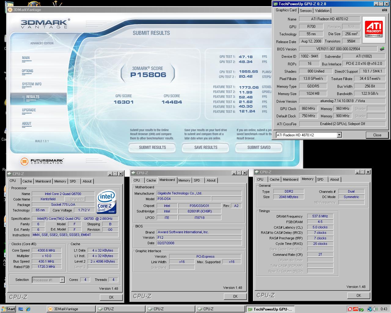
Task: Click the GPU-Z title bar icon
Action: pyautogui.click(x=276, y=4)
